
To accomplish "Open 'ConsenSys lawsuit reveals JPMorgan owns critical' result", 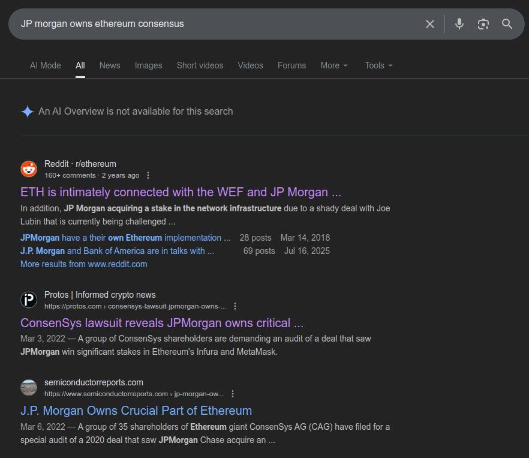I will (x=162, y=323).
